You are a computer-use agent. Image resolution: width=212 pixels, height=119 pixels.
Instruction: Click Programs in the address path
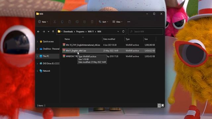tap(80, 32)
